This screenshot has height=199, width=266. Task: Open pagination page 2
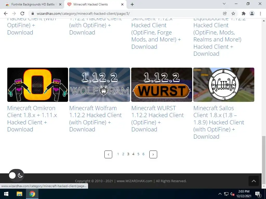123,154
